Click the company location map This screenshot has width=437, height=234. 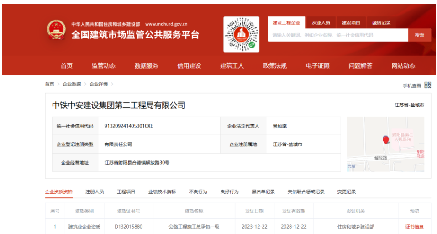click(386, 144)
